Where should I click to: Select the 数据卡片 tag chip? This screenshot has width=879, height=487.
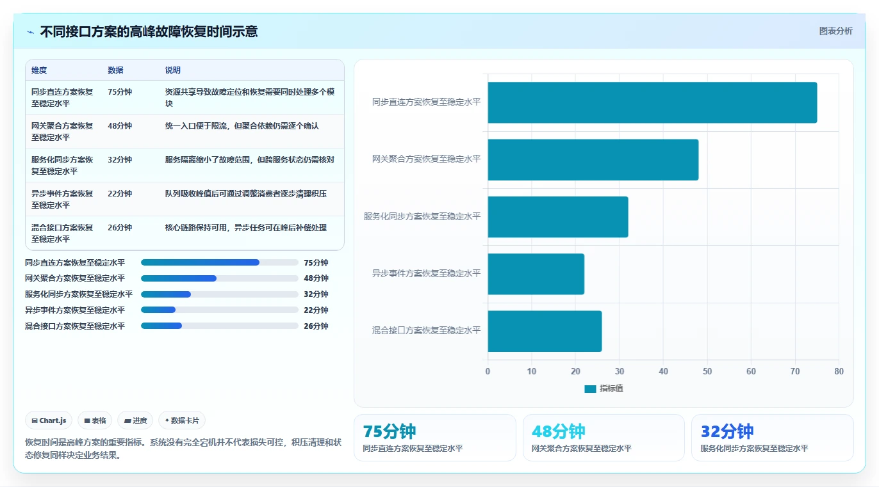click(182, 420)
